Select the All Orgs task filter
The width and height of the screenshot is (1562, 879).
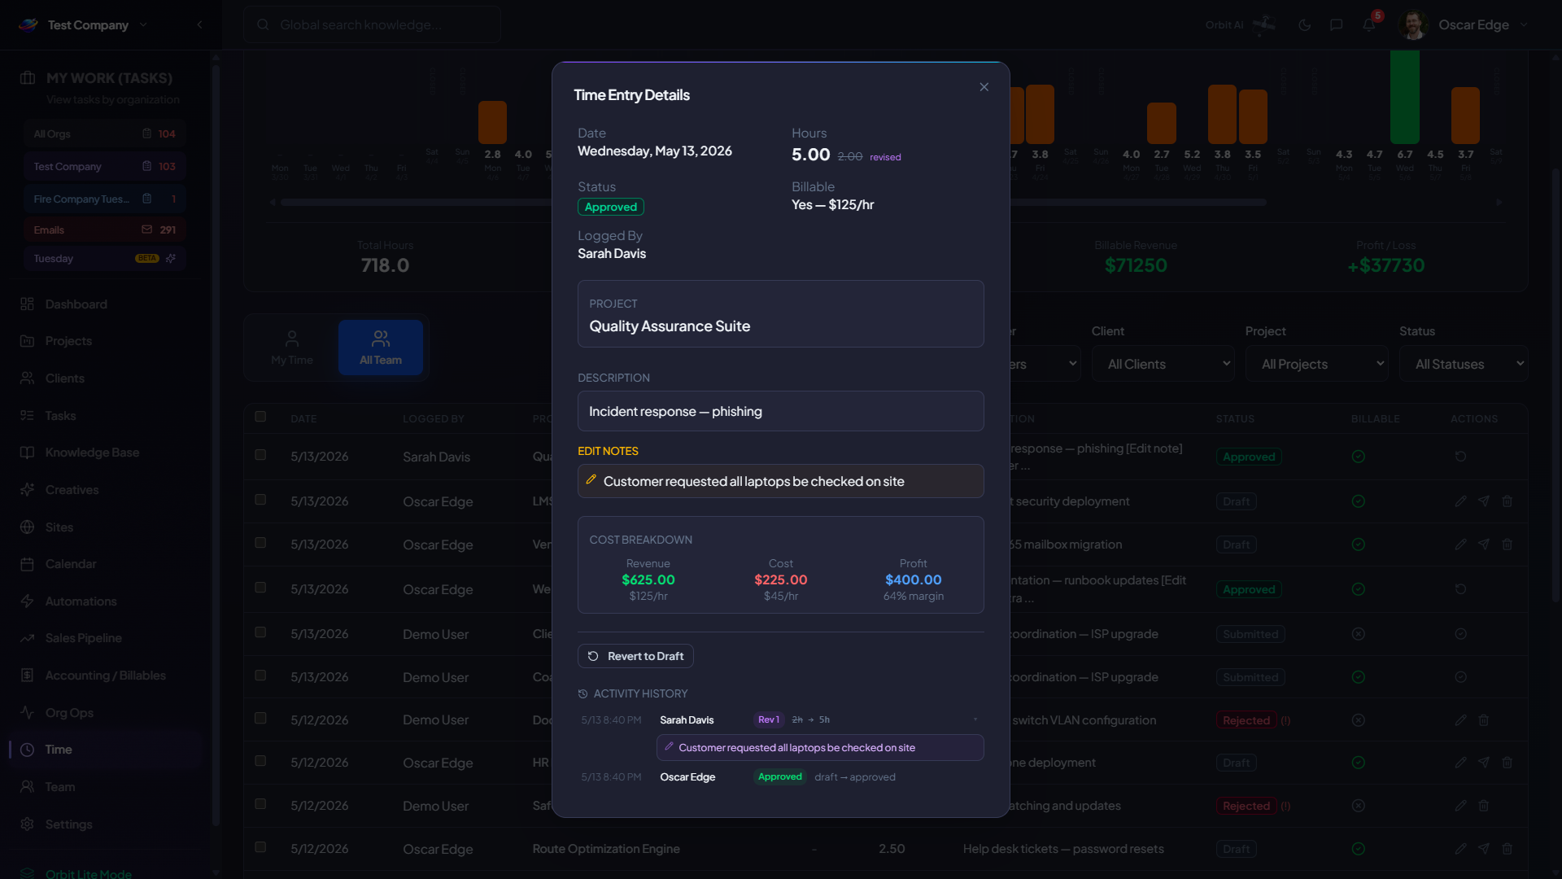(x=104, y=133)
